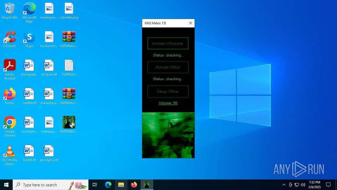The image size is (337, 190).
Task: Select the KMSMatrix archive beside mainplease file
Action: 69,97
